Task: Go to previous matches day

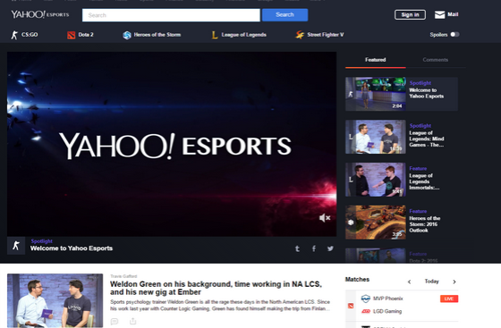Action: [410, 282]
